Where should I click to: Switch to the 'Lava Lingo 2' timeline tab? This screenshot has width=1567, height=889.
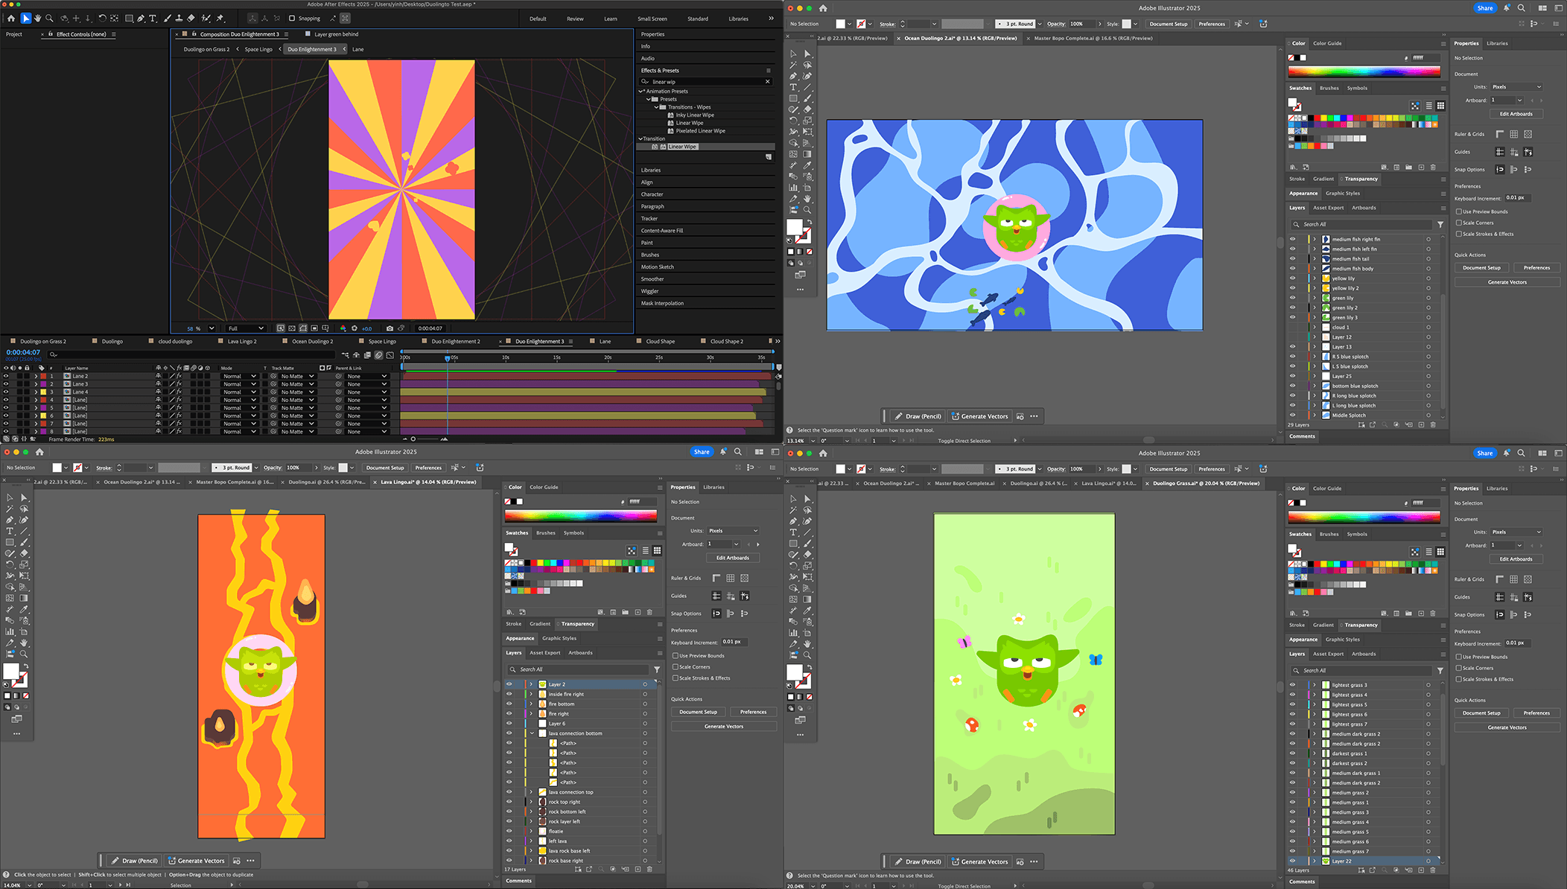pos(241,342)
